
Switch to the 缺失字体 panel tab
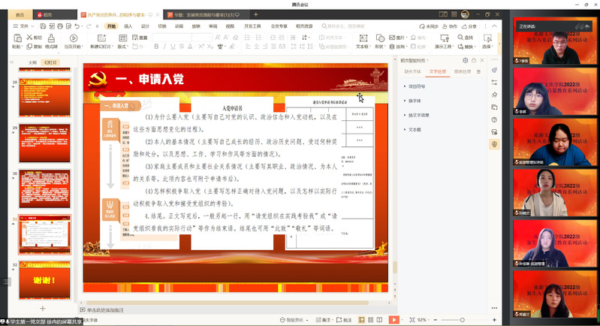[414, 71]
